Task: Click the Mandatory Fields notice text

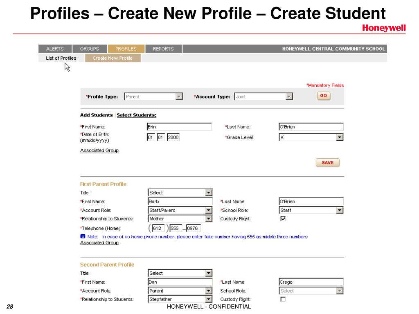Action: [x=325, y=85]
